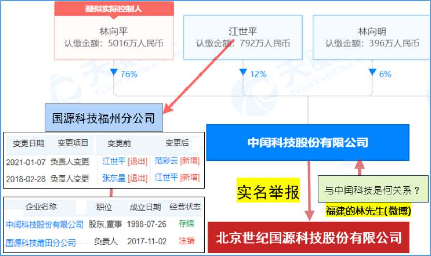
Task: Click the 林向平 shareholder card
Action: click(114, 37)
